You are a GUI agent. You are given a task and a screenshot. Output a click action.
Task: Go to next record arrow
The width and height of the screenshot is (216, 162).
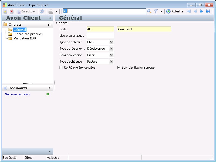(x=201, y=11)
